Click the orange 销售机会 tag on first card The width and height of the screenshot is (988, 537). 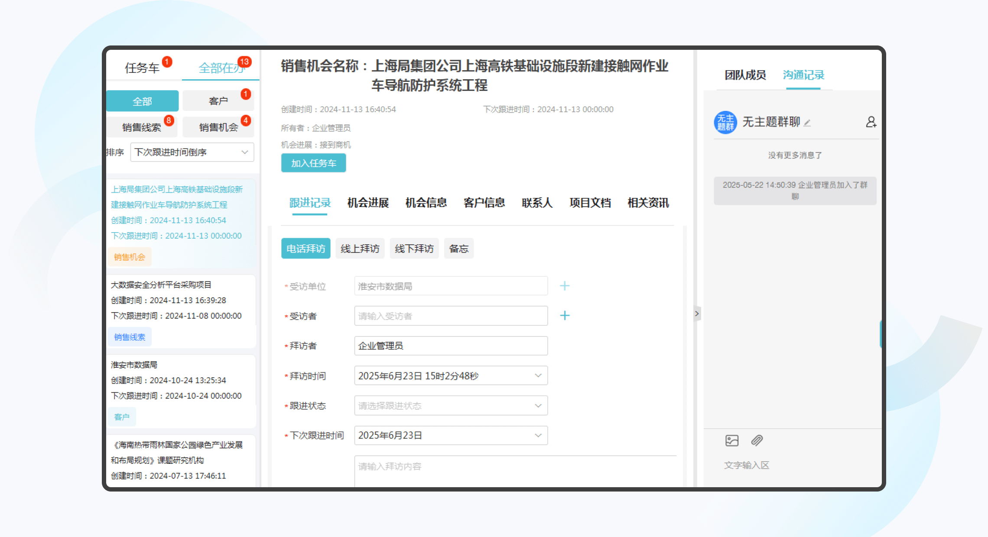[130, 257]
